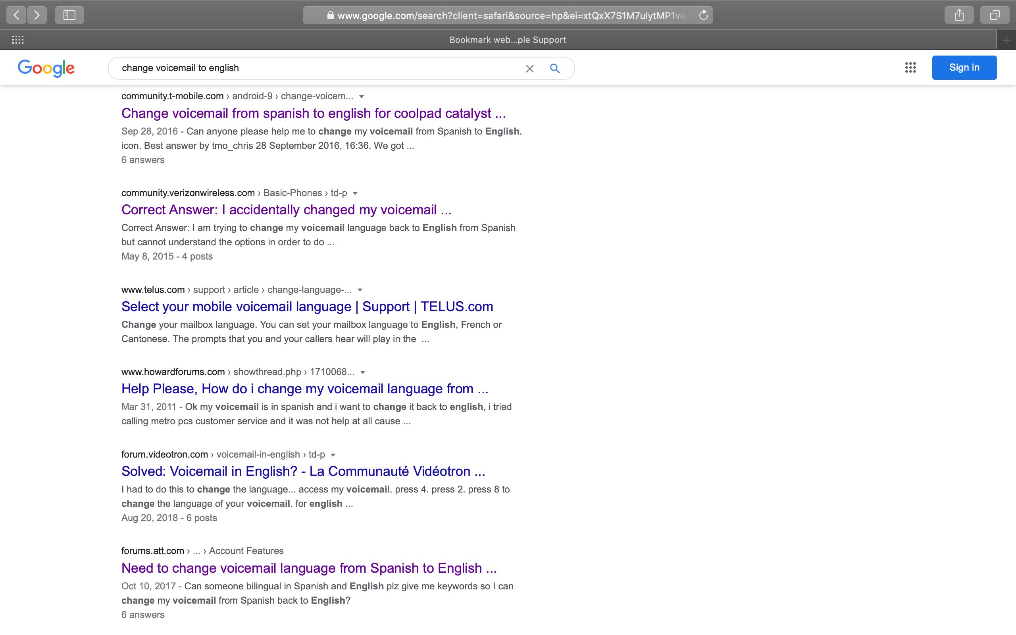The width and height of the screenshot is (1016, 635).
Task: Expand the verizonwireless result dropdown arrow
Action: (x=355, y=193)
